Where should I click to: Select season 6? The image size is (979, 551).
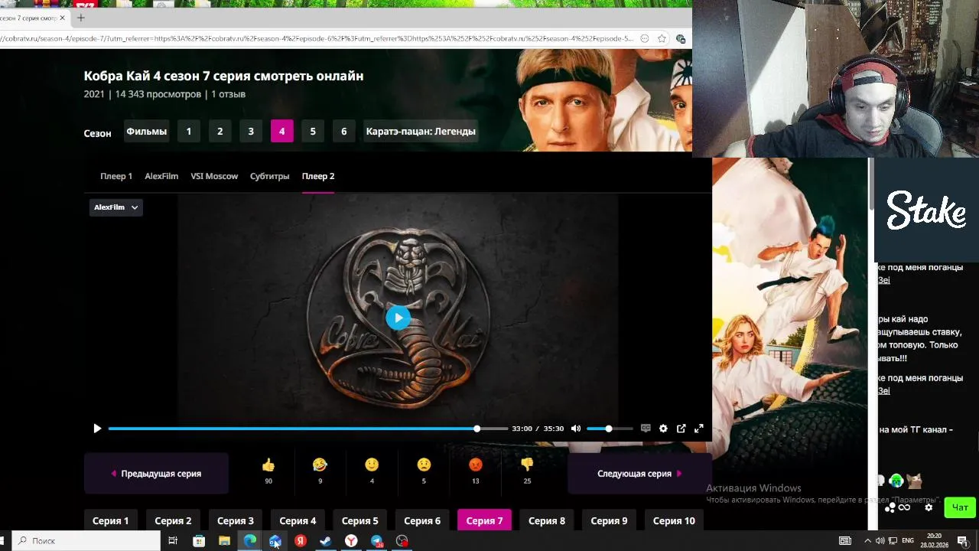click(343, 131)
